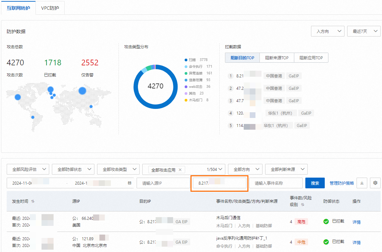
Task: Switch to the VPC防护 tab
Action: [x=50, y=8]
